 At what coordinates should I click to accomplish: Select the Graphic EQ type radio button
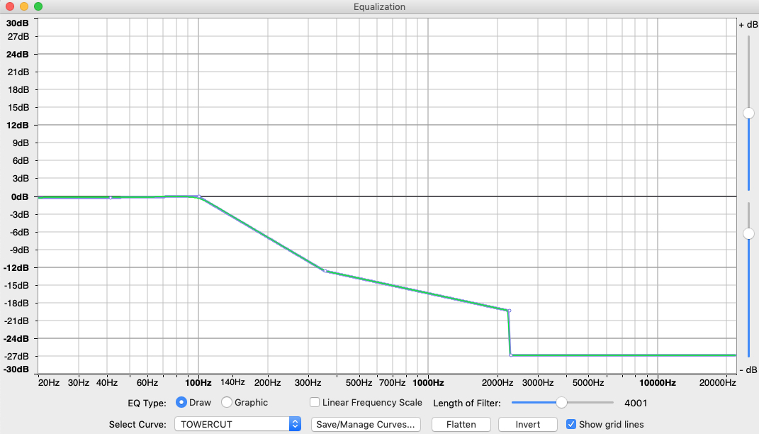[x=227, y=402]
